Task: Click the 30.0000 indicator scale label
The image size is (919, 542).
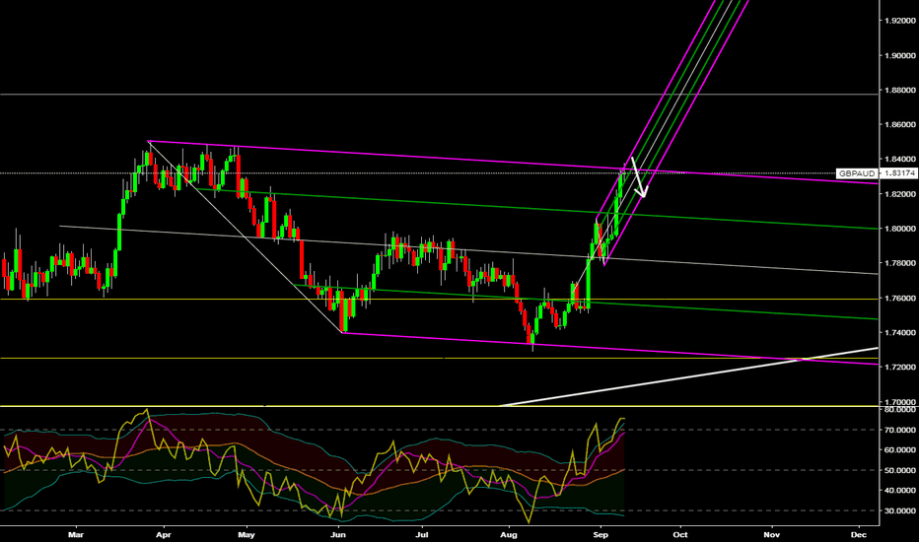Action: tap(899, 510)
